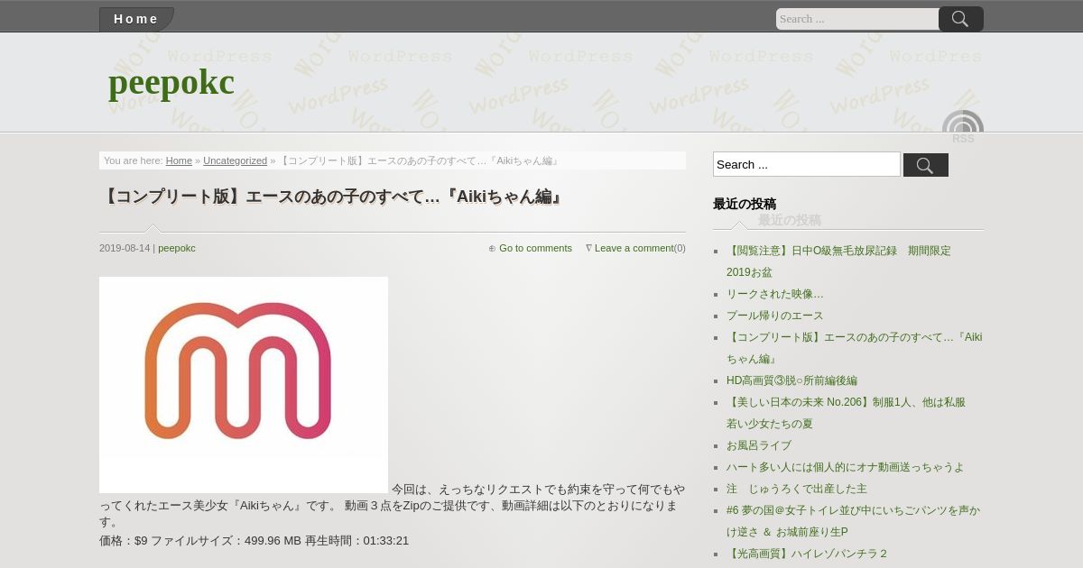Click Leave a comment link

(634, 248)
